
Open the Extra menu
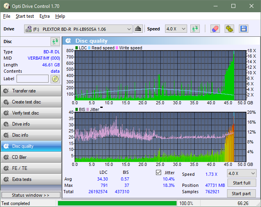(45, 16)
